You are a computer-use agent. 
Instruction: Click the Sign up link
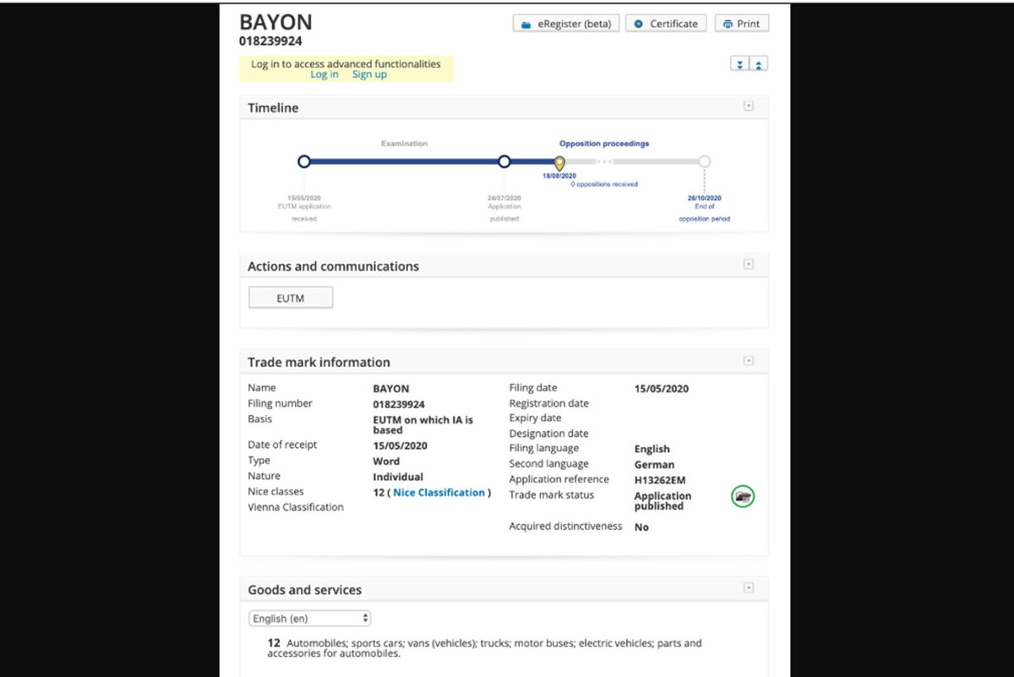[x=369, y=74]
